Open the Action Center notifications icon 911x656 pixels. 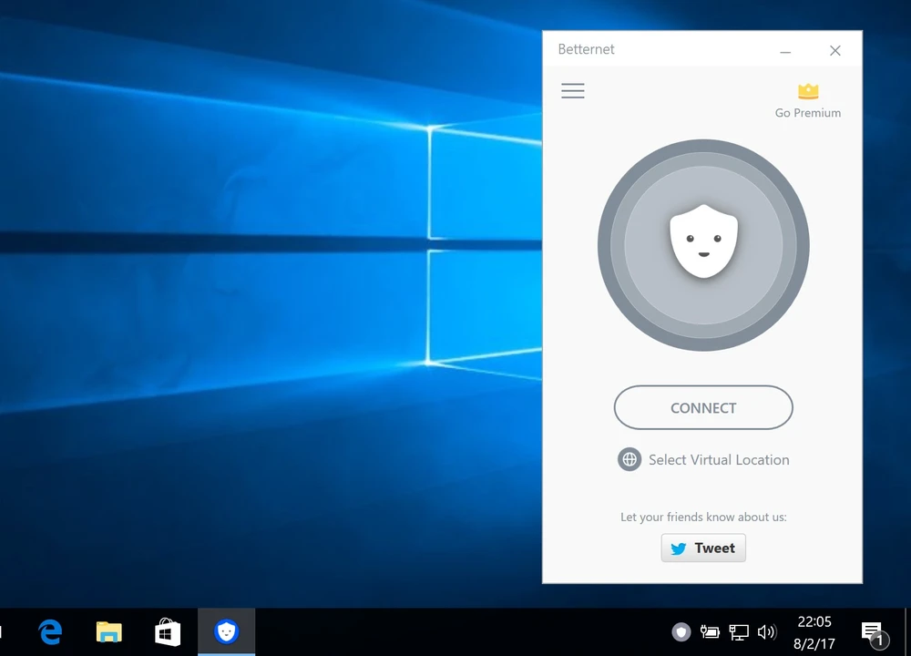point(872,632)
